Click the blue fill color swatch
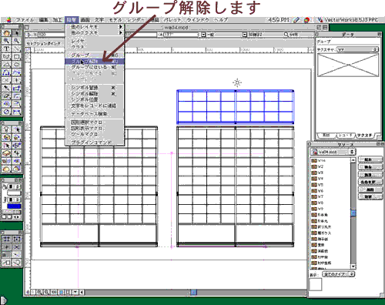 pos(14,206)
